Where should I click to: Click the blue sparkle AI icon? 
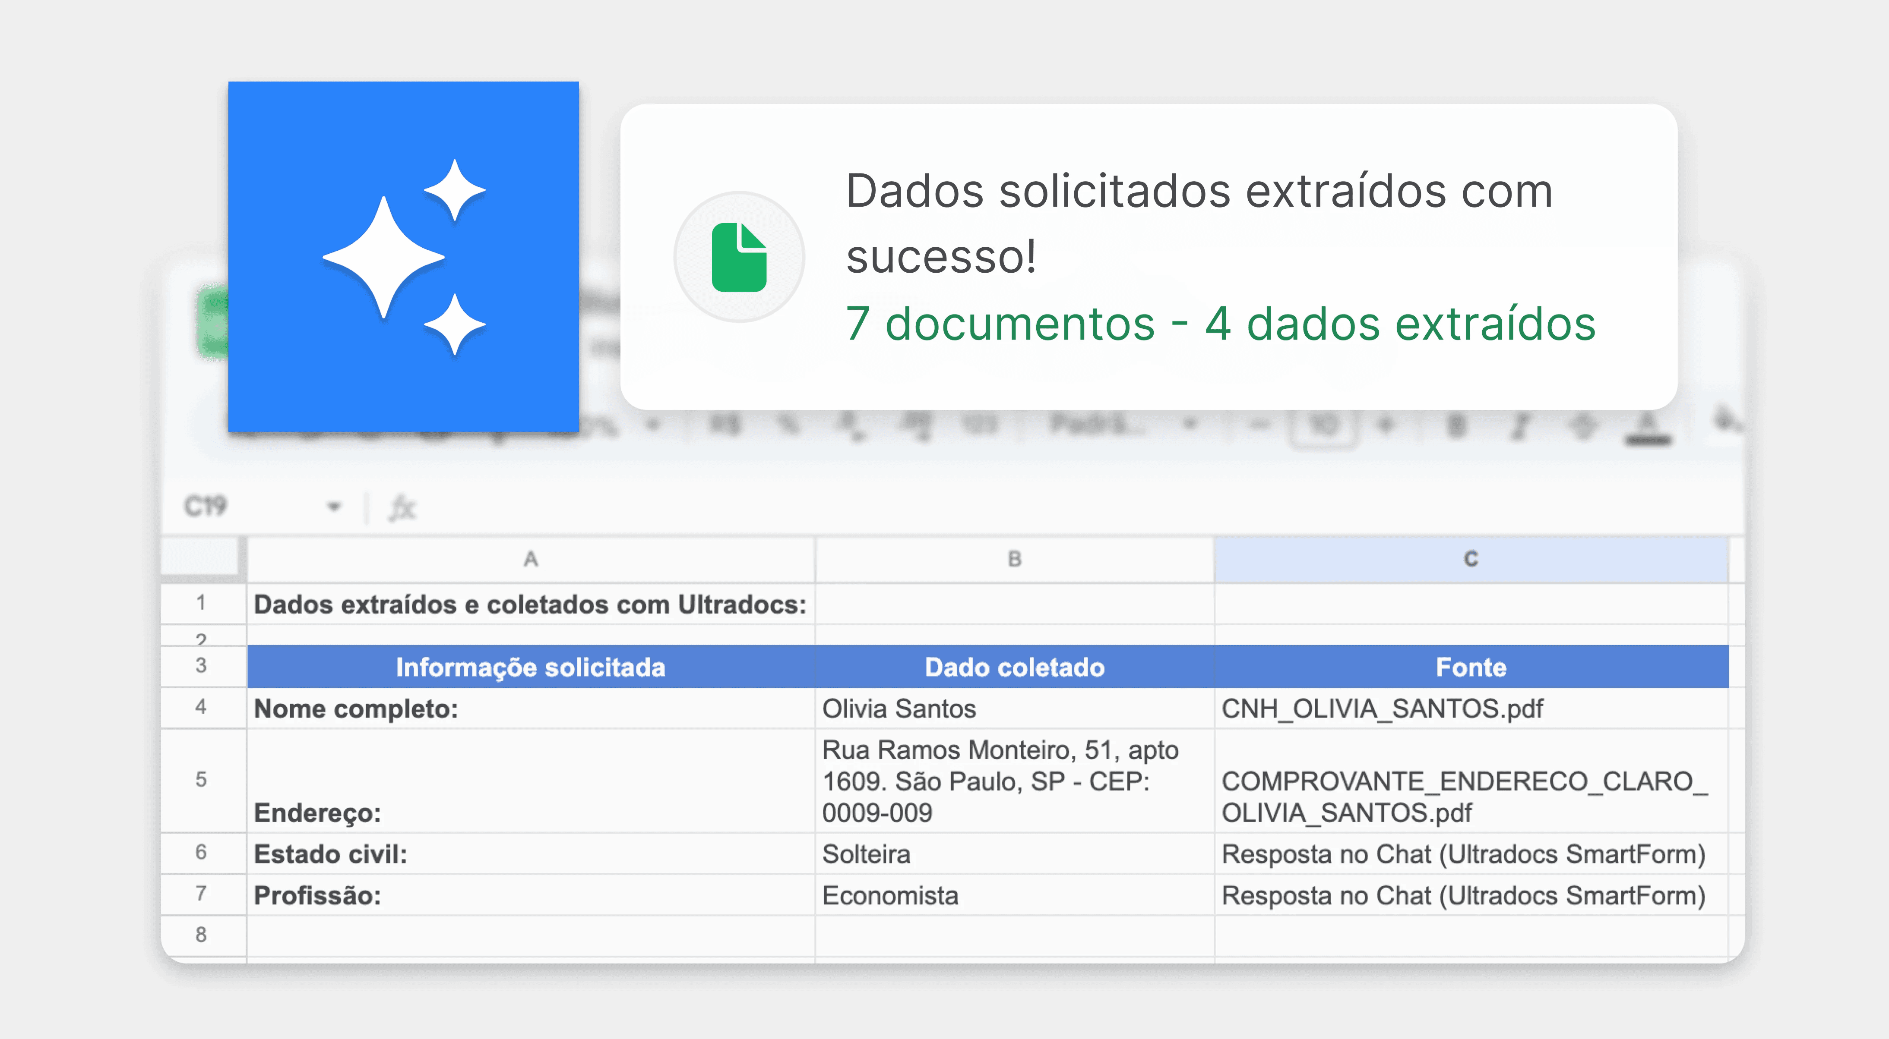click(x=403, y=256)
